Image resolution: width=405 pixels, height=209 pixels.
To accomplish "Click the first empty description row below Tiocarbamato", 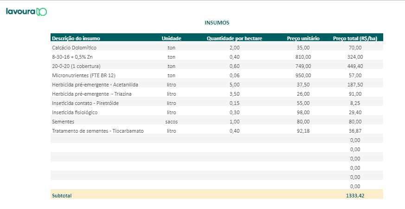I will tap(102, 140).
